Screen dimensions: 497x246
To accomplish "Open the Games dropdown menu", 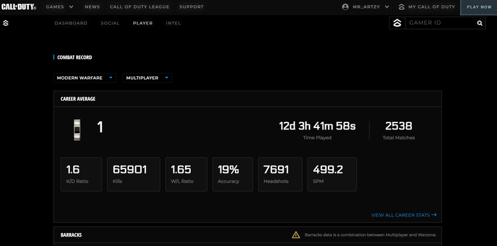I will click(x=60, y=6).
